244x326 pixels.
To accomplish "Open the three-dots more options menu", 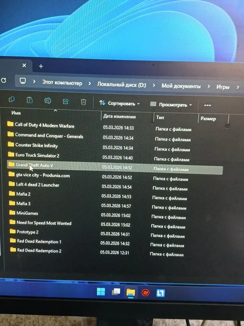I will click(x=207, y=106).
